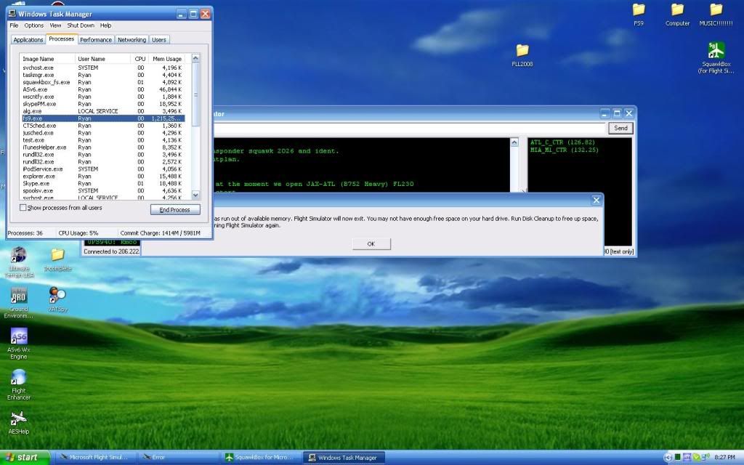Screen dimensions: 744x465
Task: Open the AESHelp desktop shortcut
Action: tap(19, 419)
